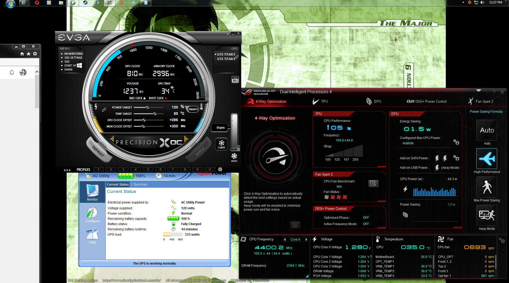Click the star favorites icon in the left window
Viewport: 509px width, 283px height.
pyautogui.click(x=28, y=54)
